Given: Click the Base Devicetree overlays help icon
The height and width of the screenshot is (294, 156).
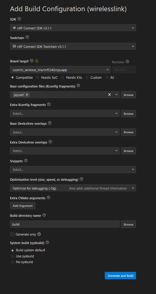Looking at the screenshot, I should [50, 123].
